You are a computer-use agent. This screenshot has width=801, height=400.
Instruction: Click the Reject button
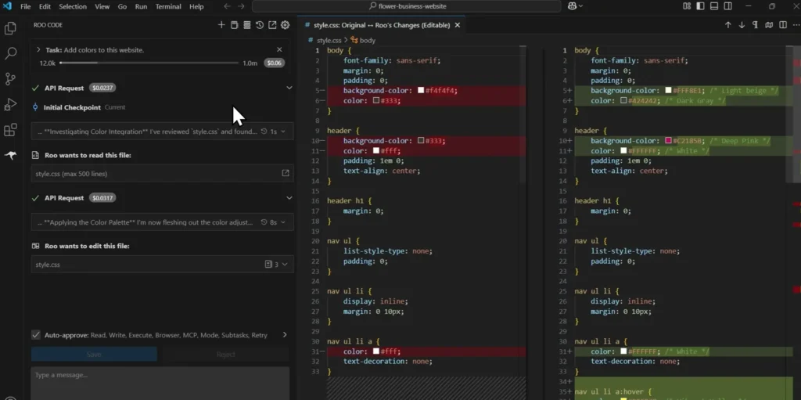[x=225, y=354]
